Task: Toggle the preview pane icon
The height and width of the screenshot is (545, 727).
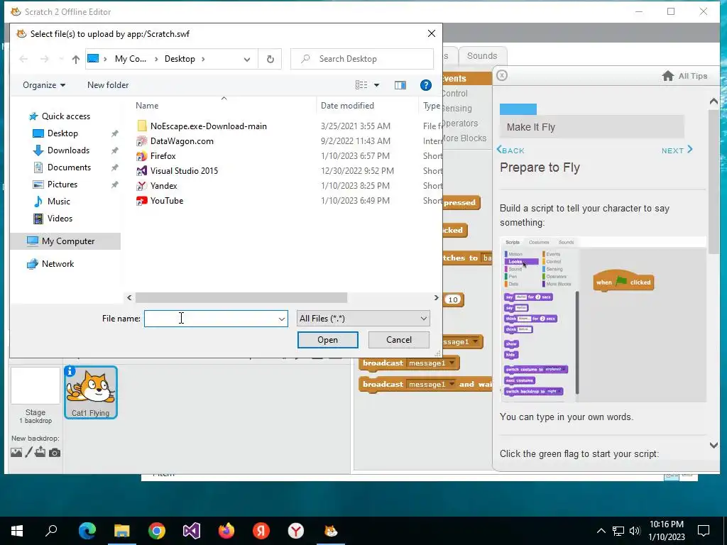Action: pos(400,85)
